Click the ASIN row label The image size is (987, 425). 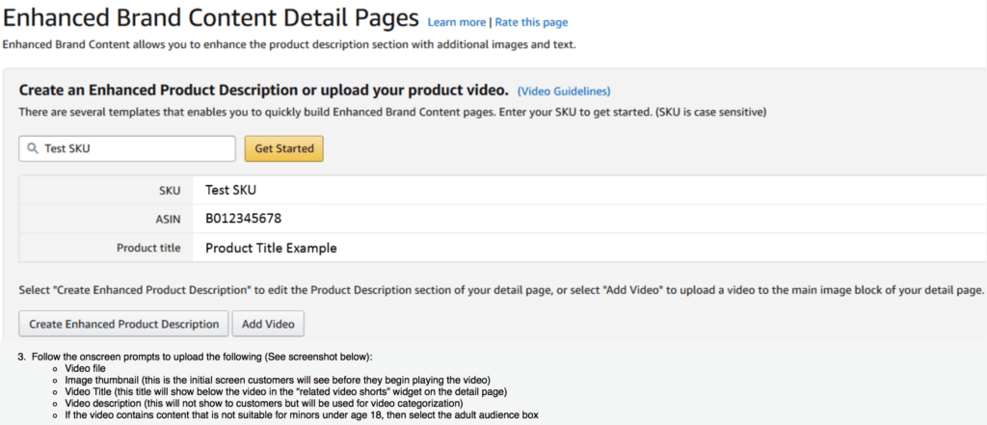(170, 219)
